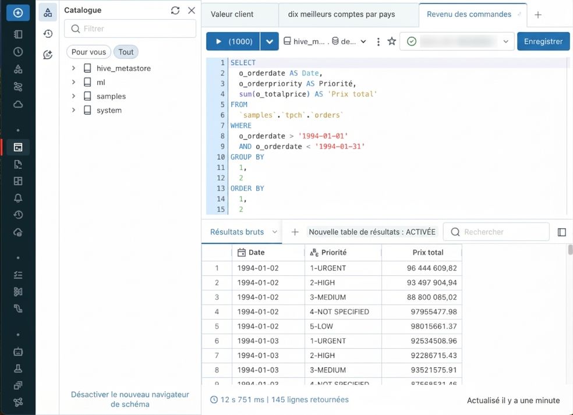Open catalog and schema selector hive_m… de…
The width and height of the screenshot is (573, 415).
325,41
